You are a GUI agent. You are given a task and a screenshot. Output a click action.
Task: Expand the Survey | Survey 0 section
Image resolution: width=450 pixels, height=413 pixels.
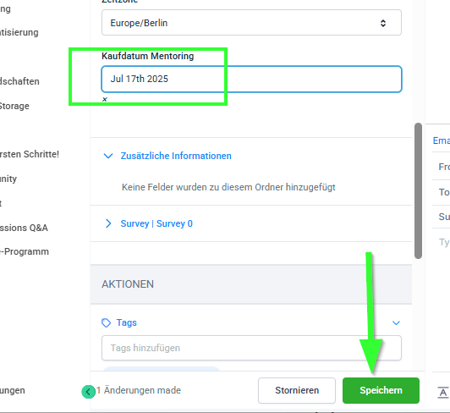(x=108, y=223)
